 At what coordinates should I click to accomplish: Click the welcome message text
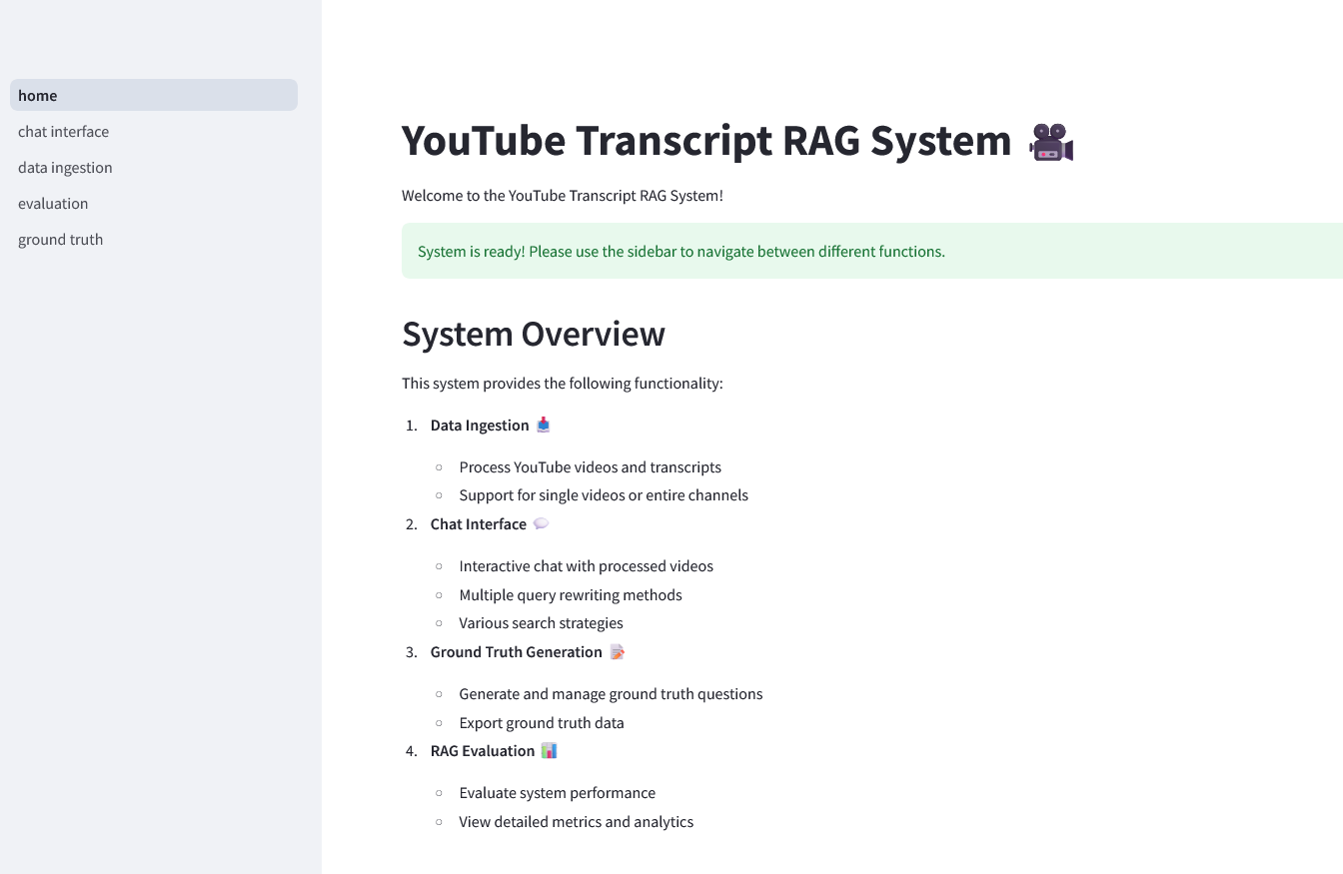coord(563,195)
